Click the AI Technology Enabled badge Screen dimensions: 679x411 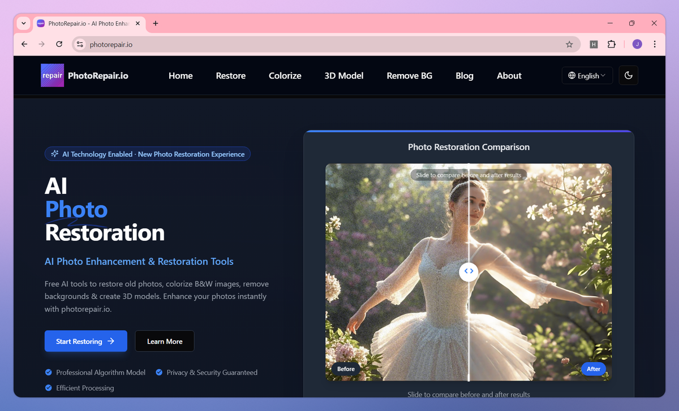click(148, 154)
